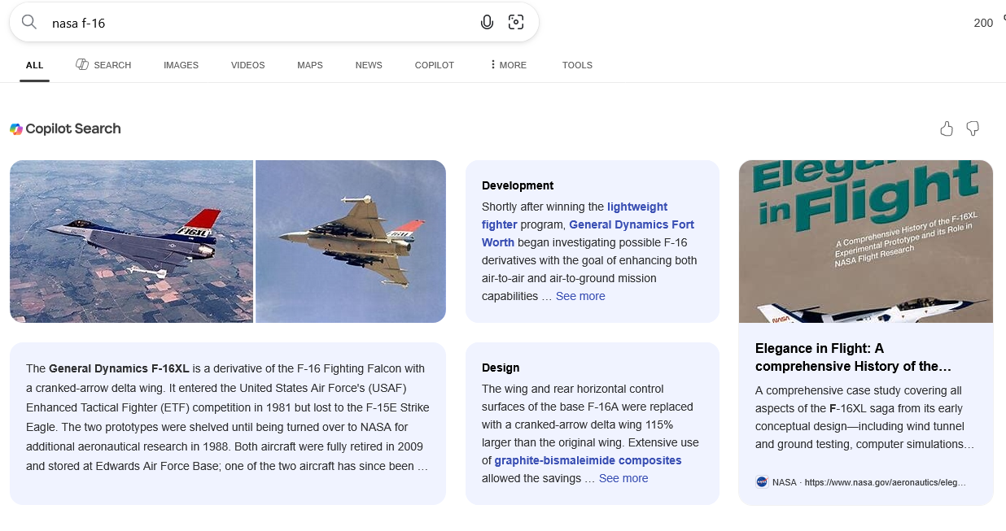Open General Dynamics Fort Worth link
This screenshot has height=531, width=1006.
(631, 224)
